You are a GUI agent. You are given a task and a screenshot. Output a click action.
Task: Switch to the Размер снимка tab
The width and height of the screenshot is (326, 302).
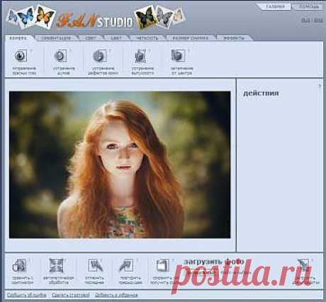click(x=190, y=37)
